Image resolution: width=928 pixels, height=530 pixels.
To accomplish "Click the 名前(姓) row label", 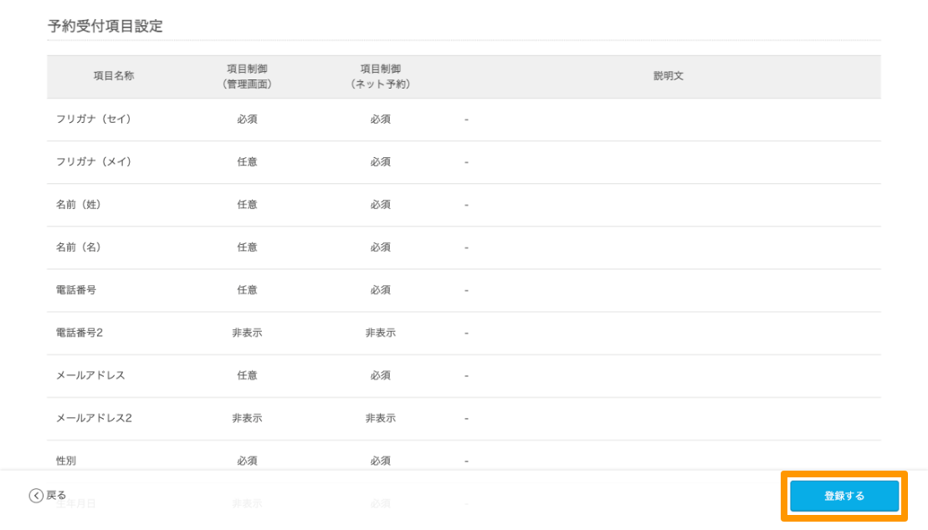I will [x=79, y=205].
